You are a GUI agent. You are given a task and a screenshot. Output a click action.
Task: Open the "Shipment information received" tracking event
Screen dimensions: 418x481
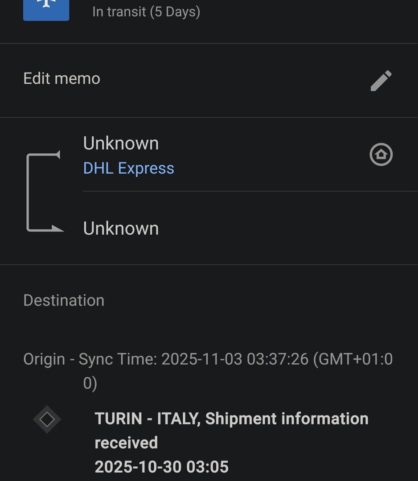click(287, 419)
